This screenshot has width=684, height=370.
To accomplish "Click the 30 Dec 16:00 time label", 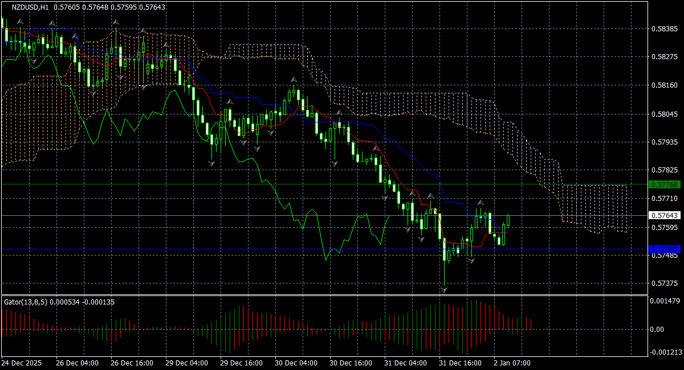I will pos(351,363).
